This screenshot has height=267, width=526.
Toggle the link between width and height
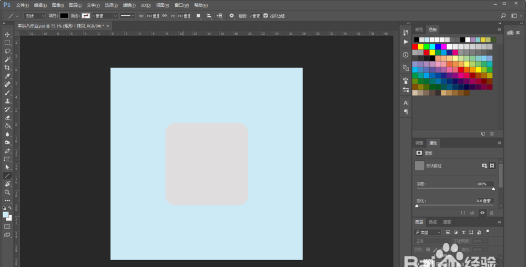pos(164,16)
